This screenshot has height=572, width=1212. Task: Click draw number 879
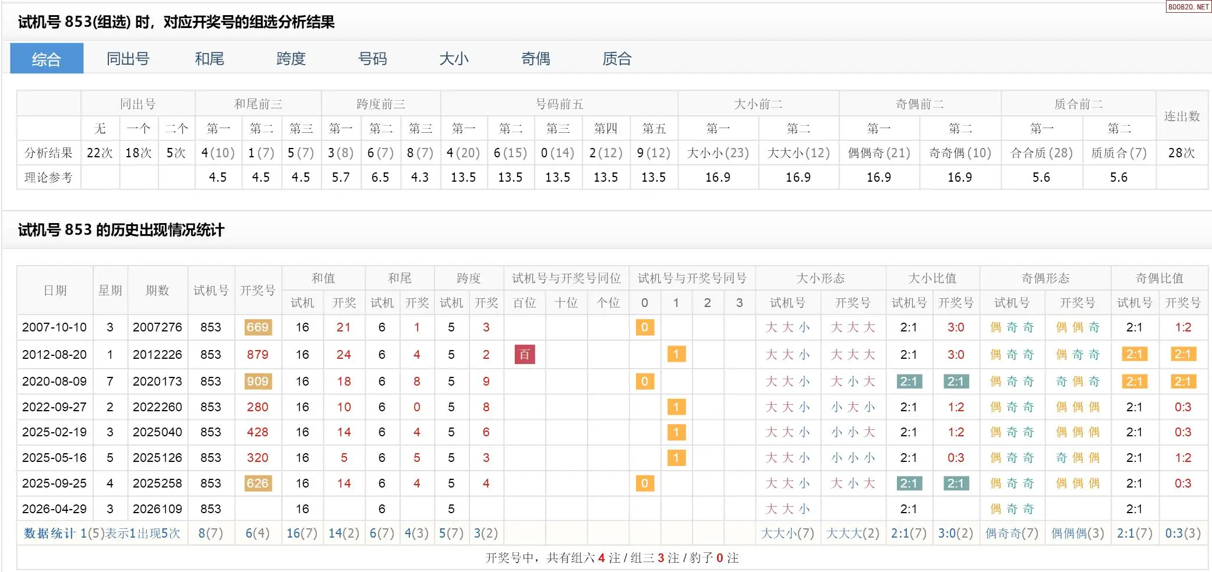click(257, 354)
